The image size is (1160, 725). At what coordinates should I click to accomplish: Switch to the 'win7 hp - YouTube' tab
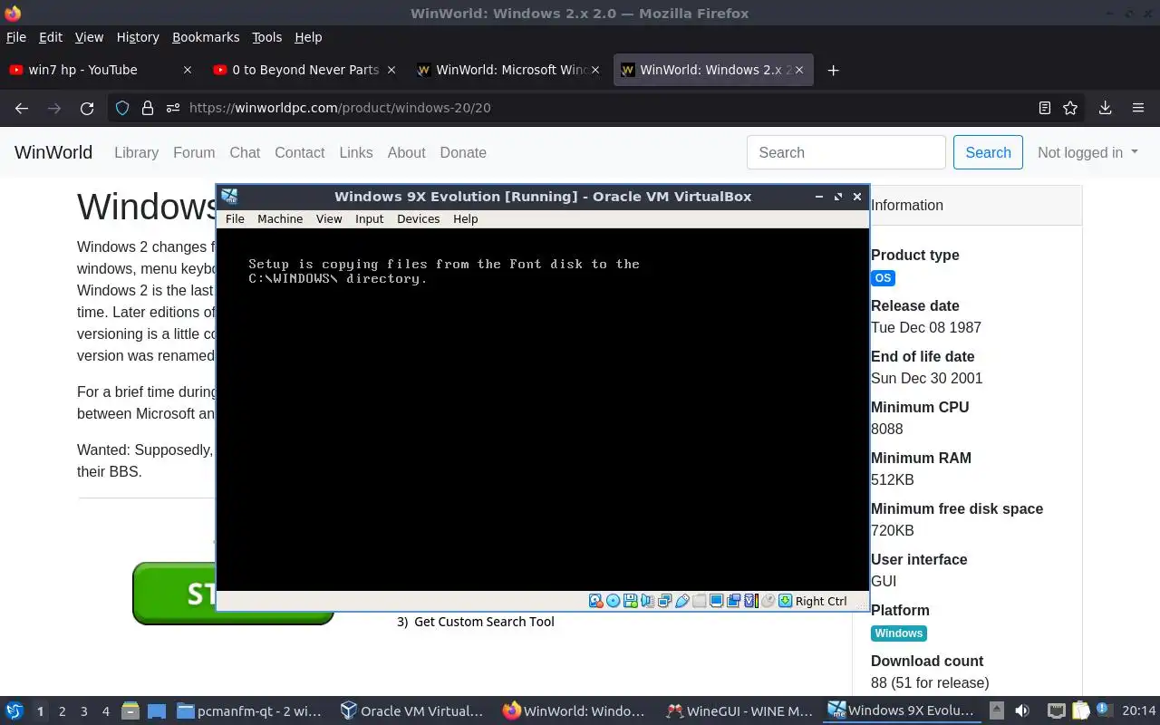(100, 70)
